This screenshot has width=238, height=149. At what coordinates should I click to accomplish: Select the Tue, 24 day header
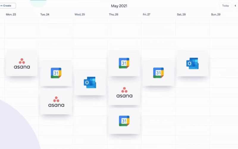(45, 14)
